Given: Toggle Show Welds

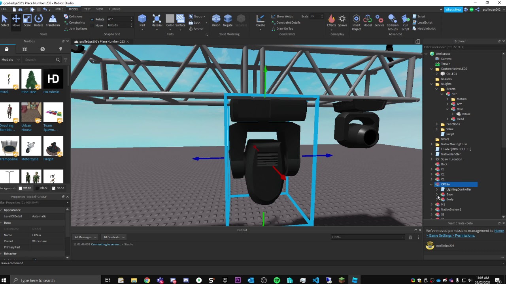Looking at the screenshot, I should point(282,17).
